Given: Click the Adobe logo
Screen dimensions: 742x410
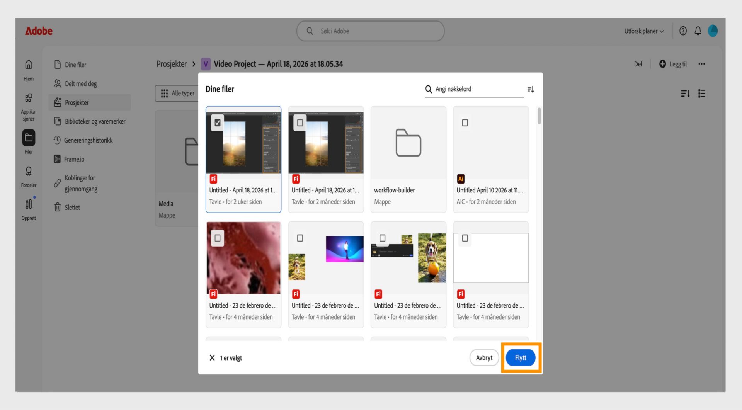Looking at the screenshot, I should click(x=39, y=31).
